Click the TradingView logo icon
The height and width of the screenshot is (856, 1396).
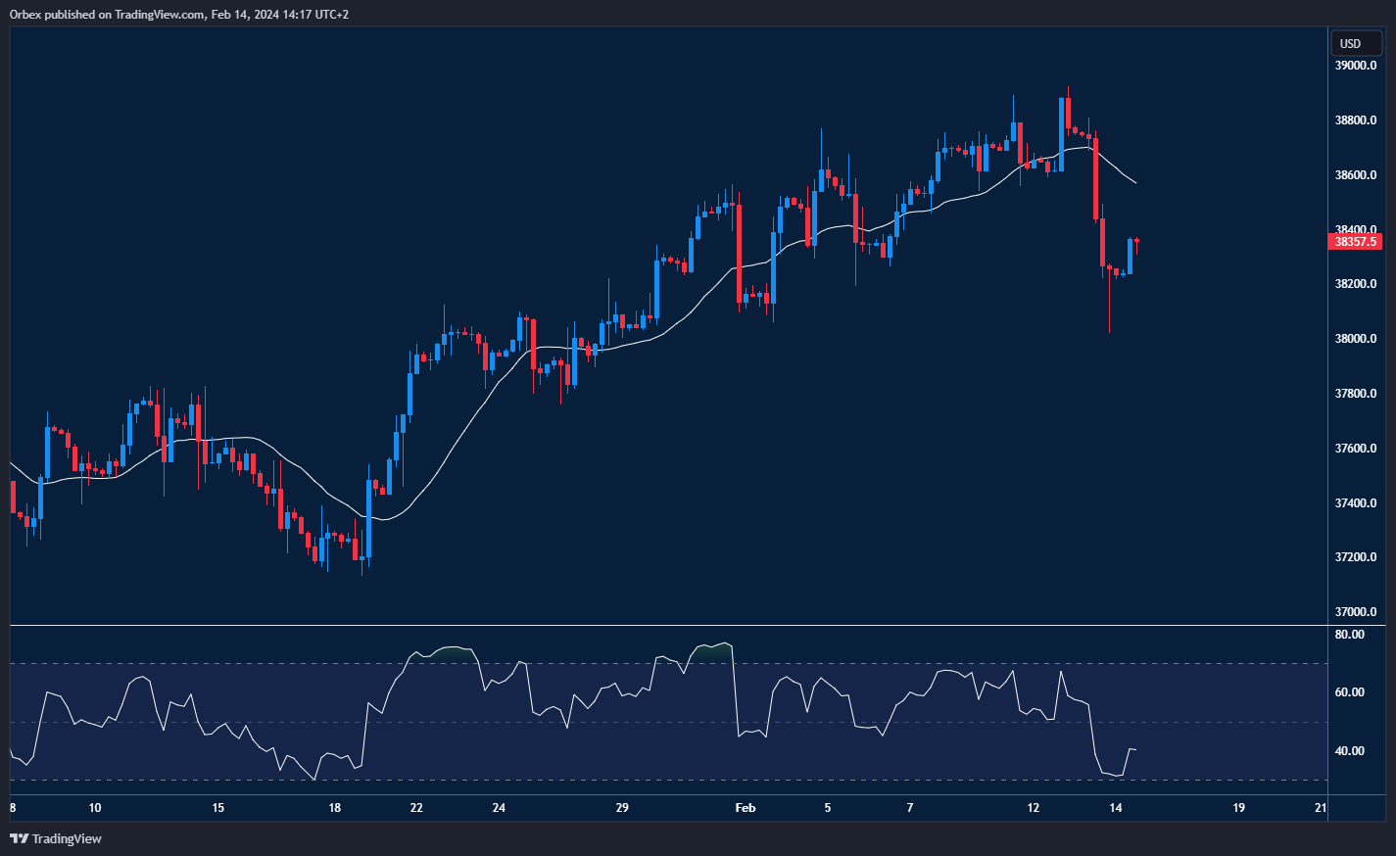(x=19, y=838)
